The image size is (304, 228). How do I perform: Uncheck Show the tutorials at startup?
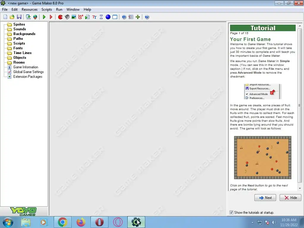pos(231,213)
